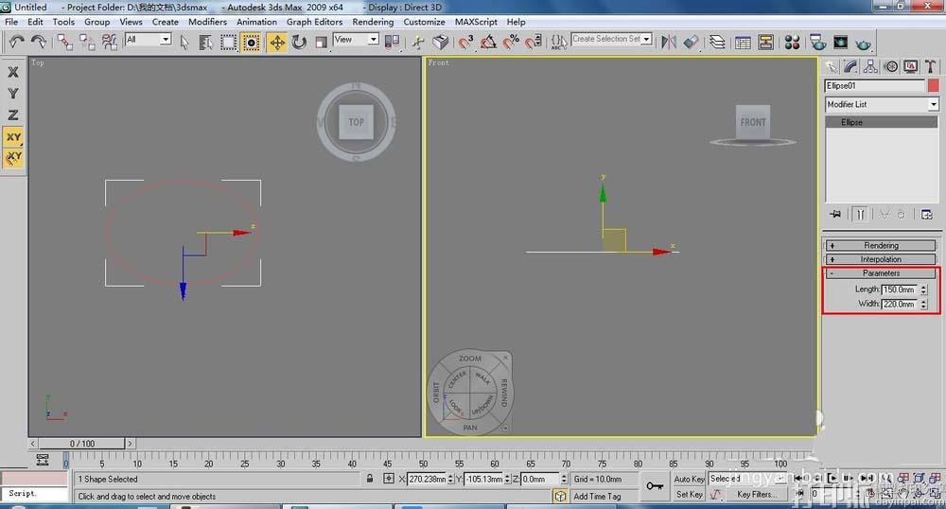
Task: Toggle the Auto Key button
Action: 689,479
